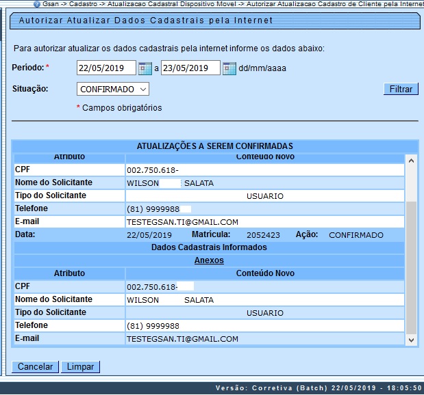
Task: Focus the end date field 23/05/2019
Action: click(x=190, y=68)
